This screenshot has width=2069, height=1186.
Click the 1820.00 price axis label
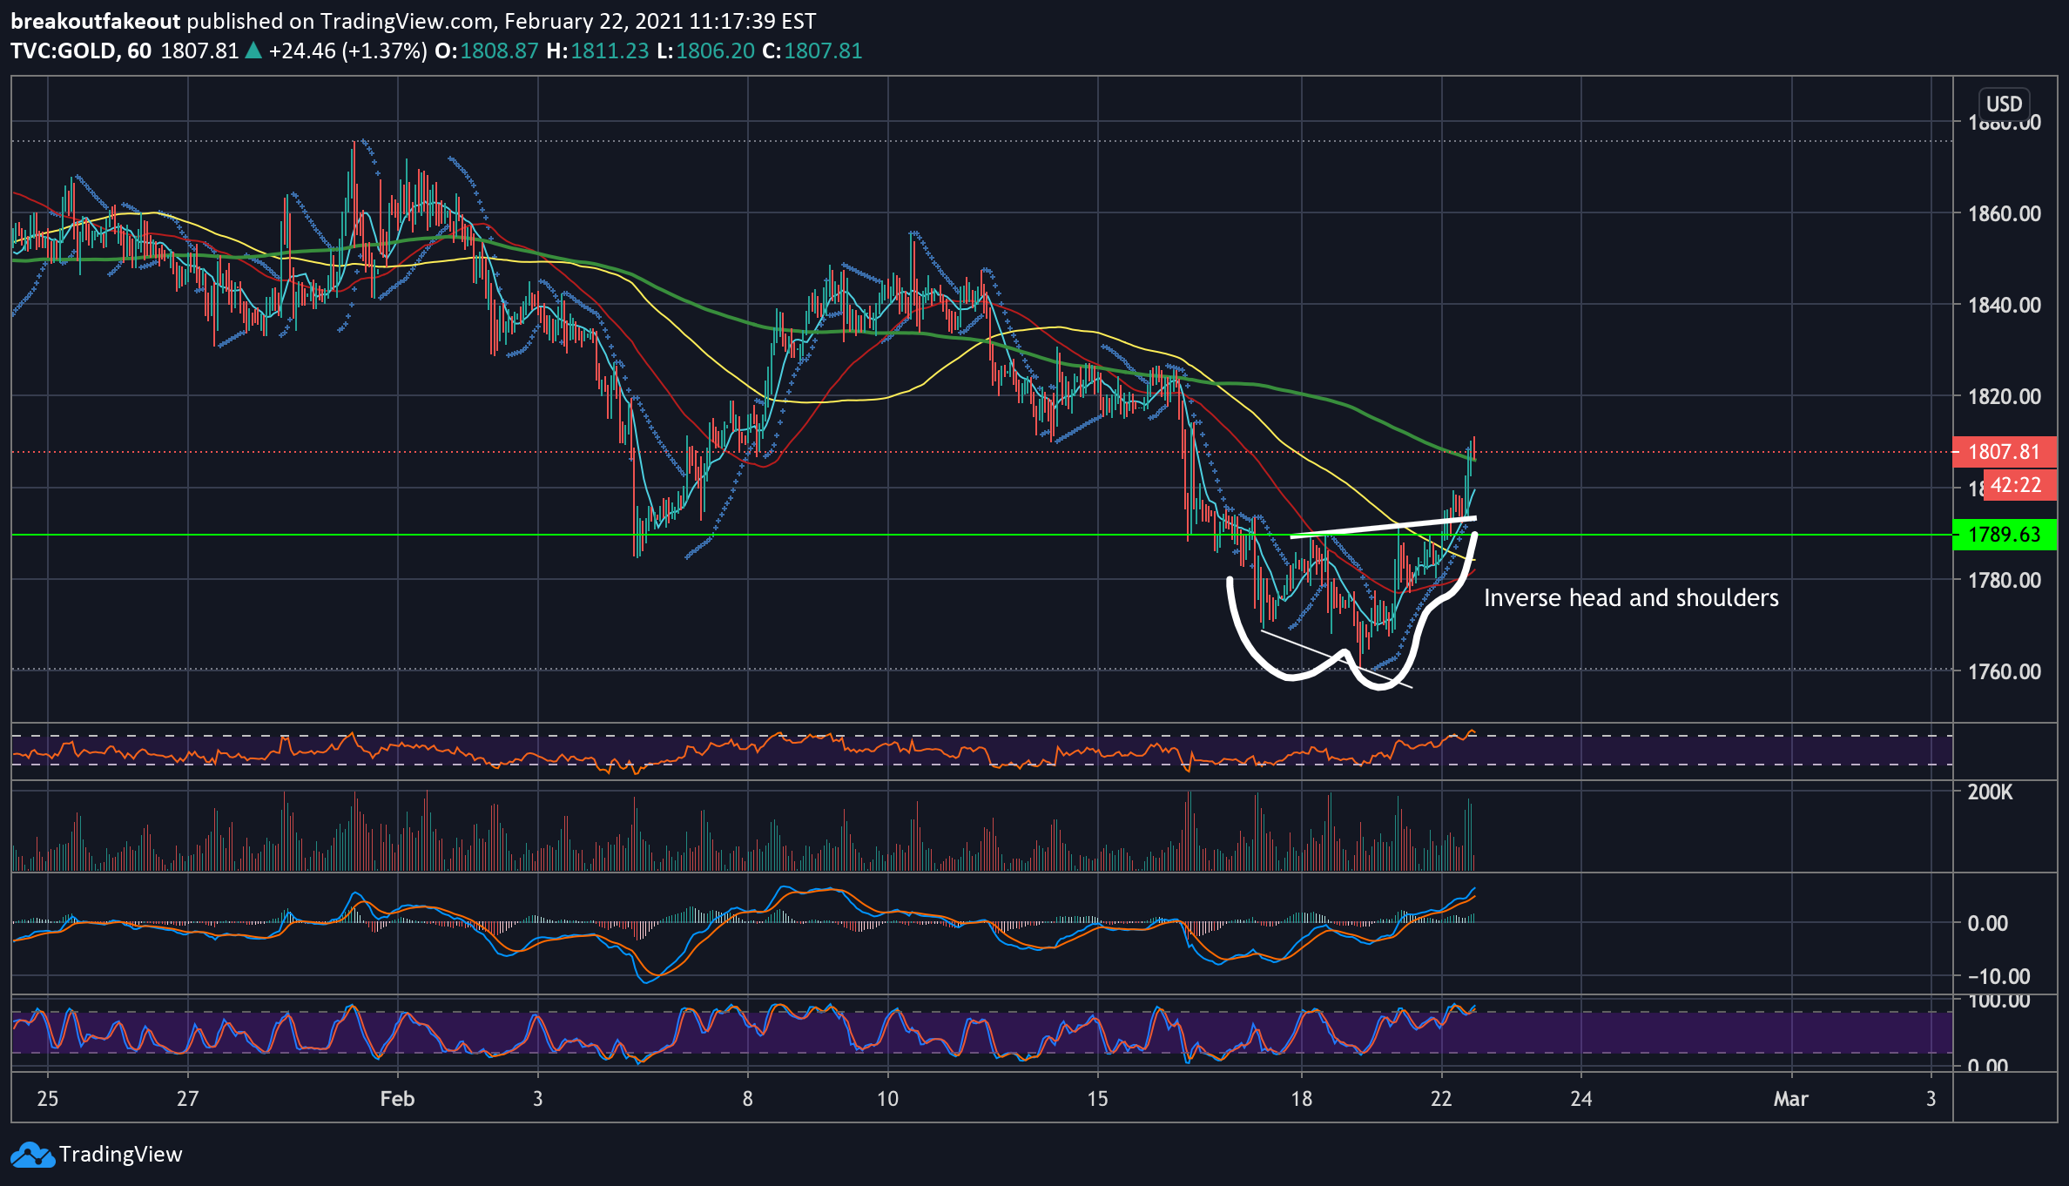click(2005, 396)
